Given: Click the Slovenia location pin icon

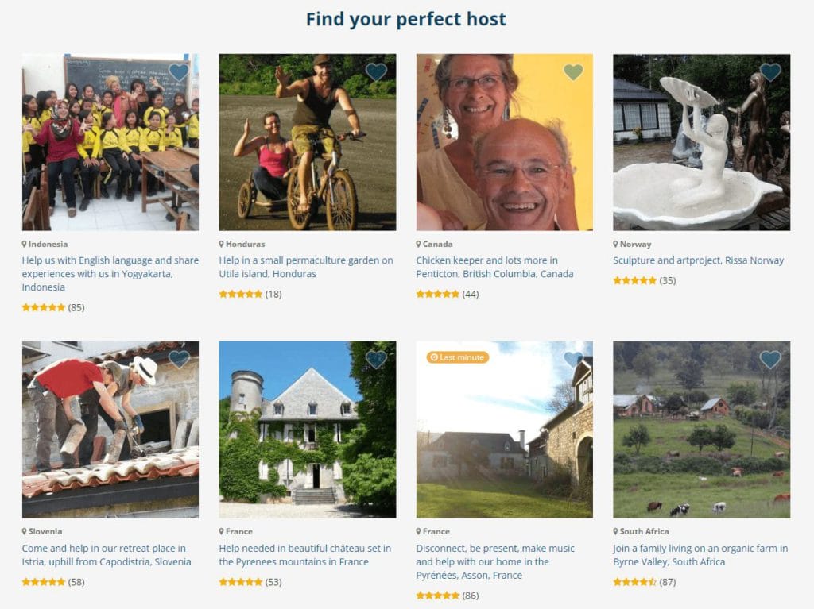Looking at the screenshot, I should (x=25, y=532).
